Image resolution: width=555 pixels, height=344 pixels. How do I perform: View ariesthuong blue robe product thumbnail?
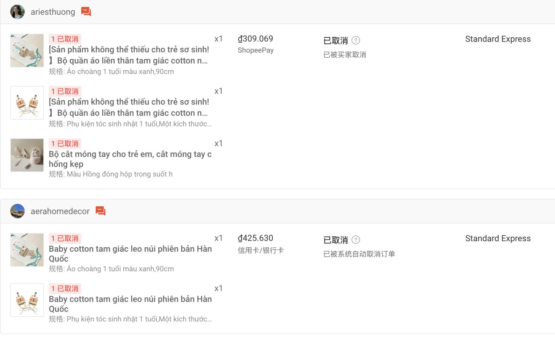(27, 50)
